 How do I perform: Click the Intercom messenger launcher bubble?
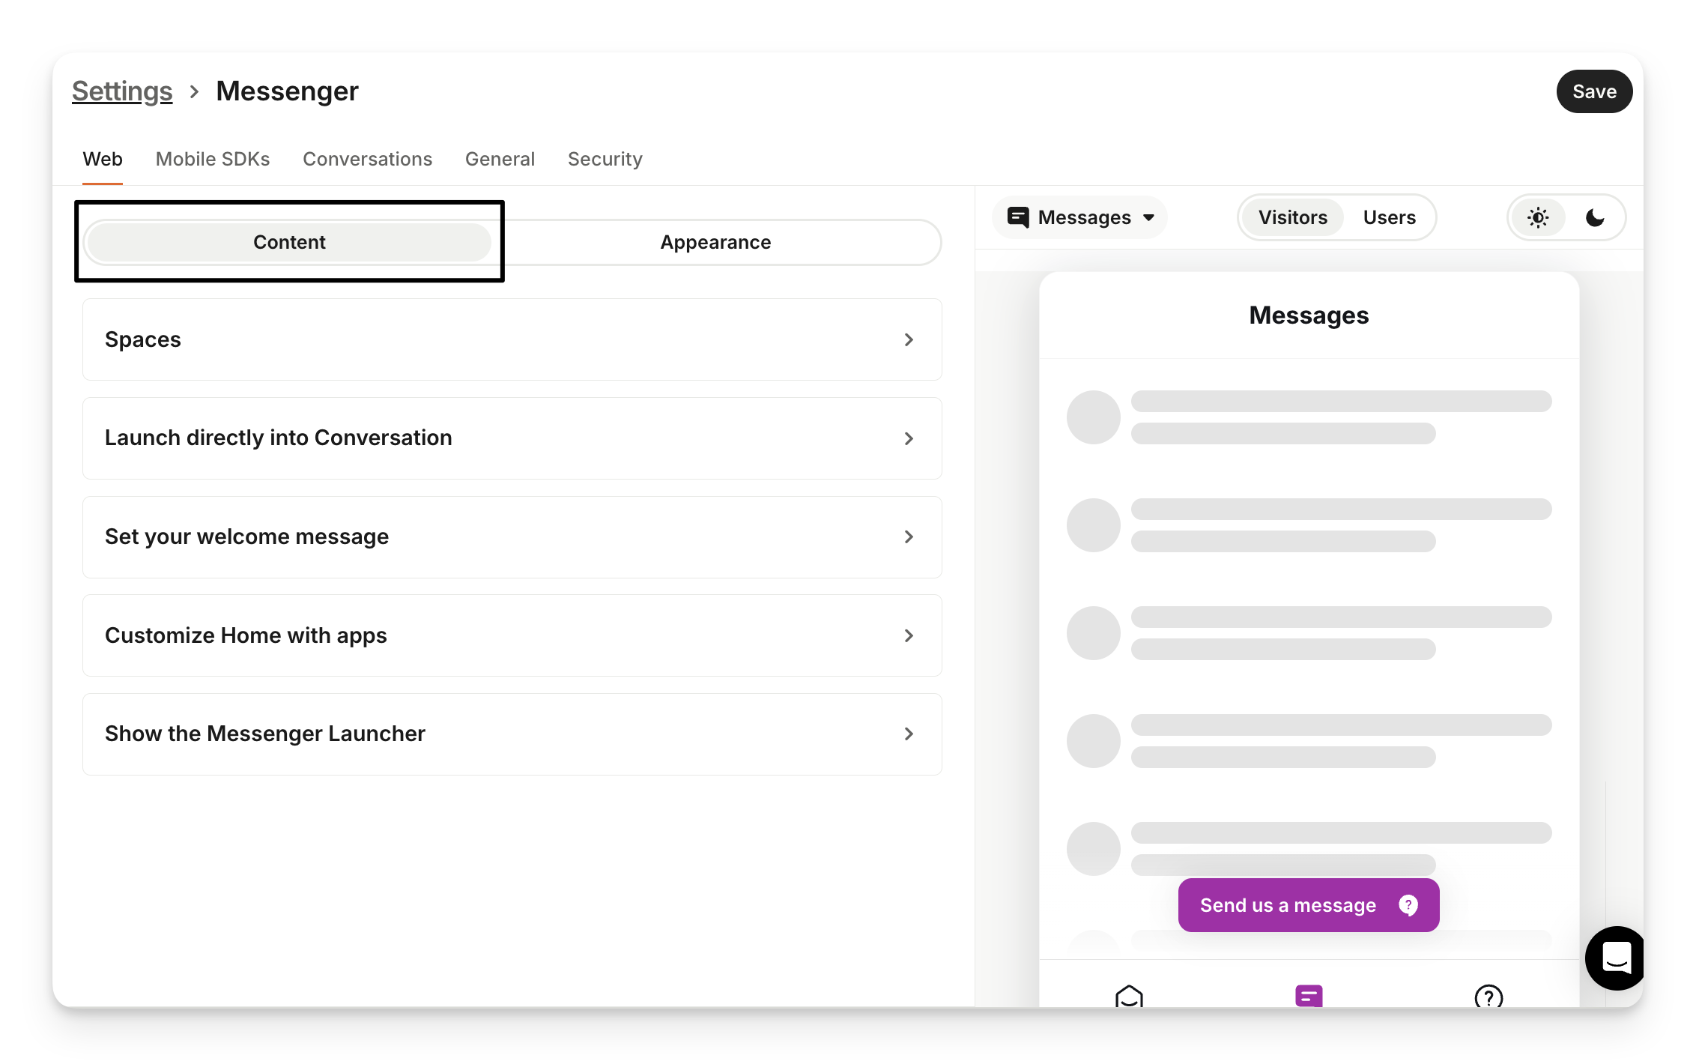[x=1616, y=958]
